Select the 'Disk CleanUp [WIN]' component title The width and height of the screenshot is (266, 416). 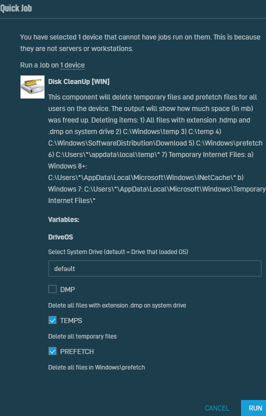click(x=79, y=81)
